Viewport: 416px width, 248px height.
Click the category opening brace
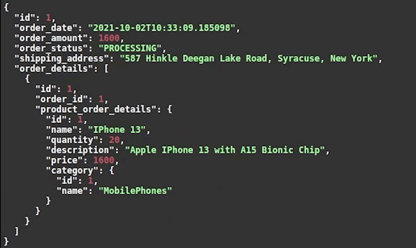112,171
